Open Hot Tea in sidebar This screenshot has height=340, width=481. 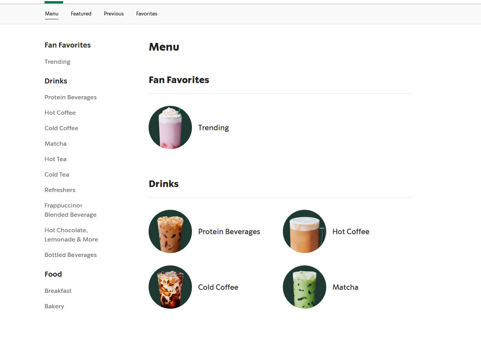click(x=55, y=159)
